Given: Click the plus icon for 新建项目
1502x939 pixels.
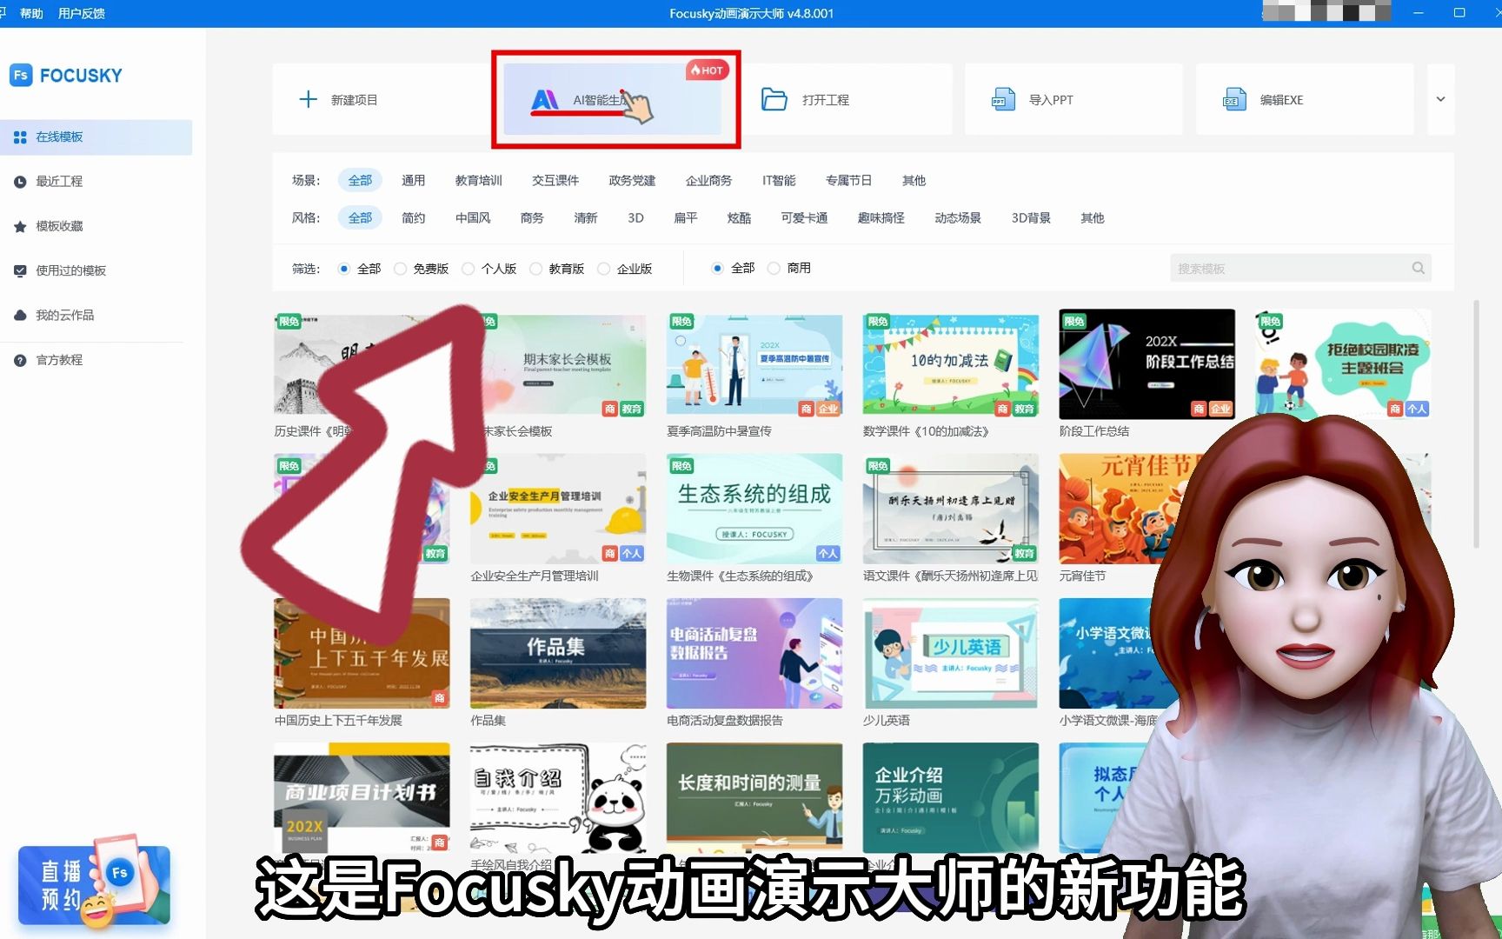Looking at the screenshot, I should tap(308, 99).
